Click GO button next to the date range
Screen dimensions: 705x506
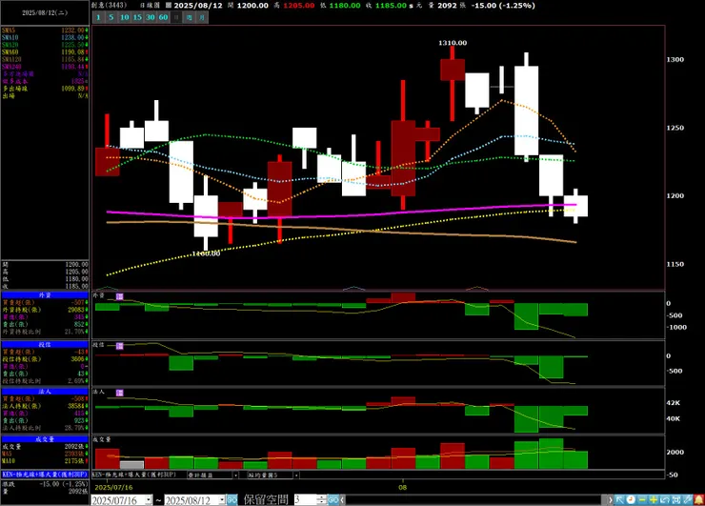pyautogui.click(x=232, y=499)
